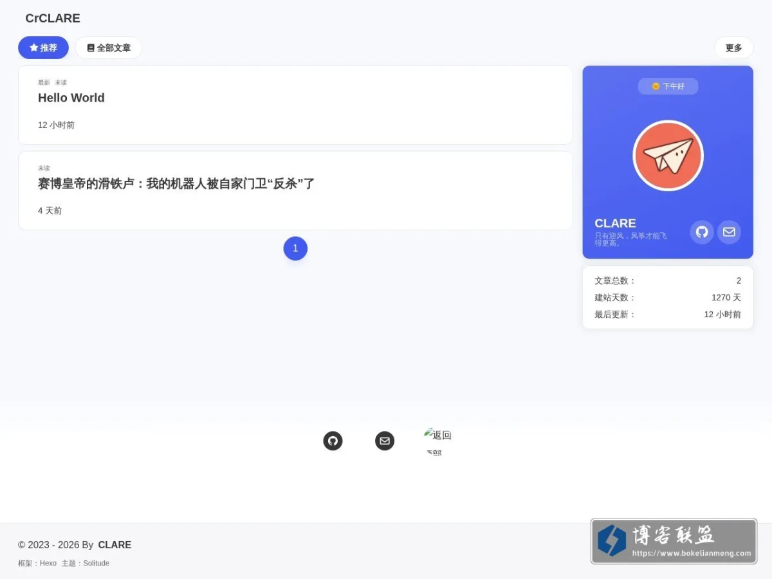Click the 最新 tag on Hello World

44,82
